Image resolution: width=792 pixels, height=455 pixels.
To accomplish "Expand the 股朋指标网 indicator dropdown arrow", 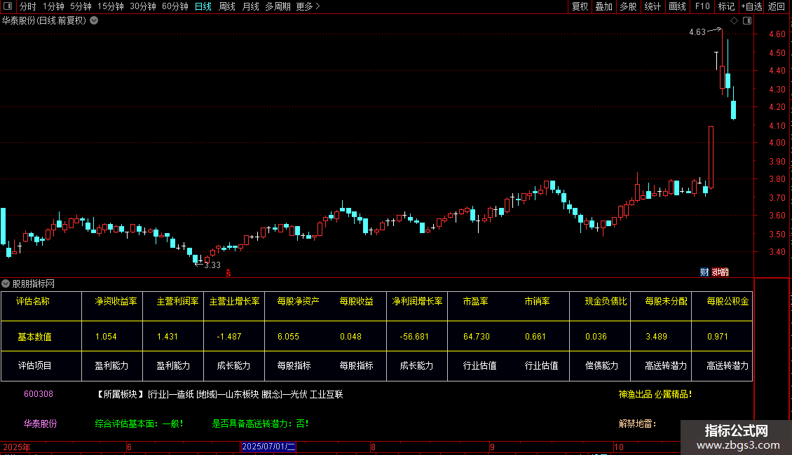I will 6,283.
